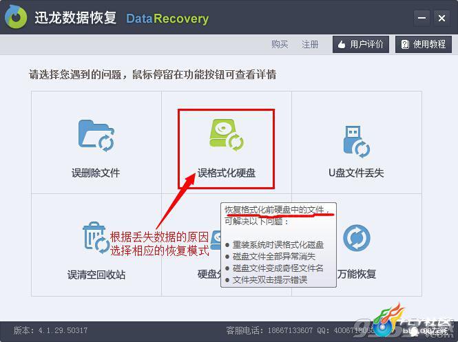Viewport: 458px width, 342px height.
Task: Select 误删除文件 label
Action: pyautogui.click(x=96, y=173)
